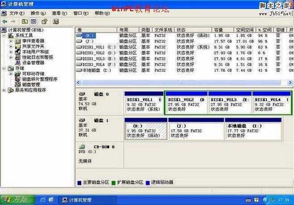Viewport: 294px width, 205px height.
Task: Click the computer icon in the title bar
Action: pos(4,4)
